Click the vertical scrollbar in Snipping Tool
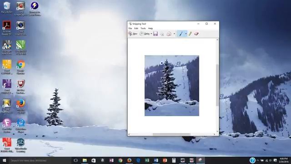Screen dimensions: 291x164 coord(217,85)
